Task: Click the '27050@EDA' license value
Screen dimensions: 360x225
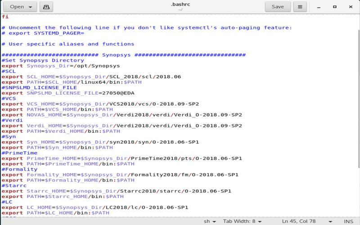Action: coord(118,93)
